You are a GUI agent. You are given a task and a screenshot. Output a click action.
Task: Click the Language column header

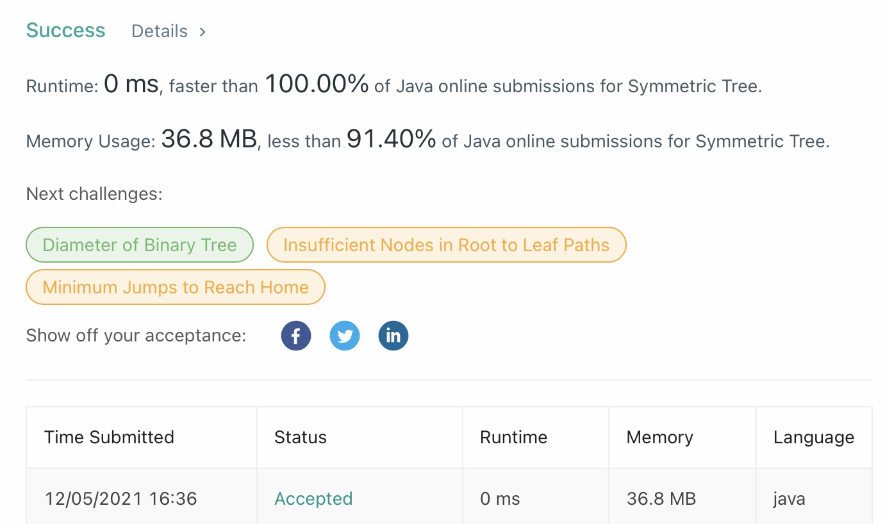tap(813, 438)
